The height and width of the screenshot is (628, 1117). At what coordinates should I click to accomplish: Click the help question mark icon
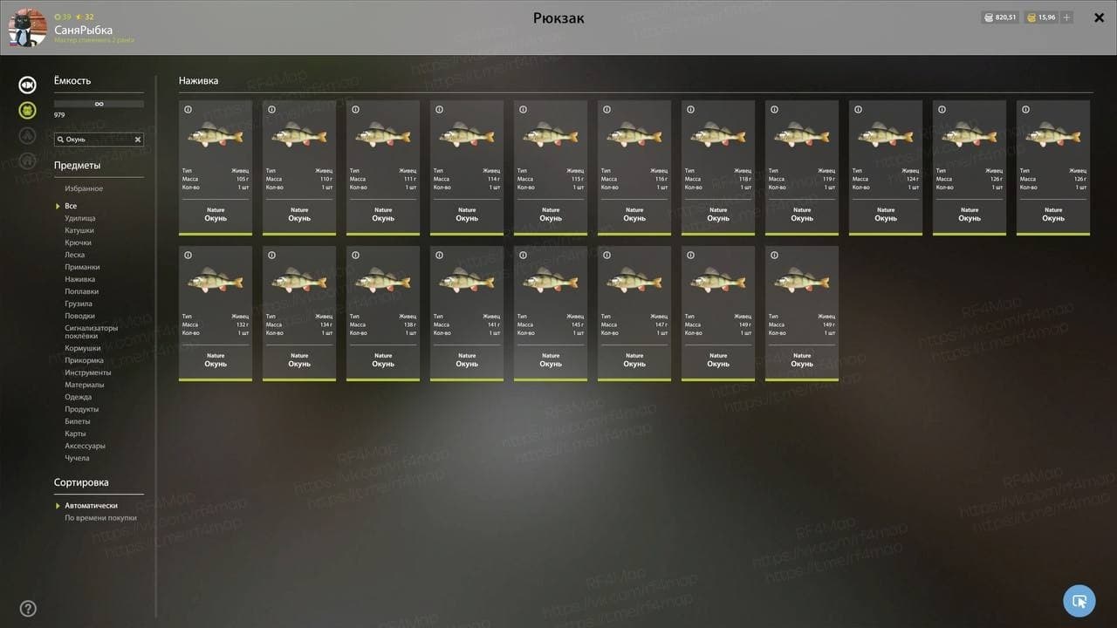pos(28,609)
